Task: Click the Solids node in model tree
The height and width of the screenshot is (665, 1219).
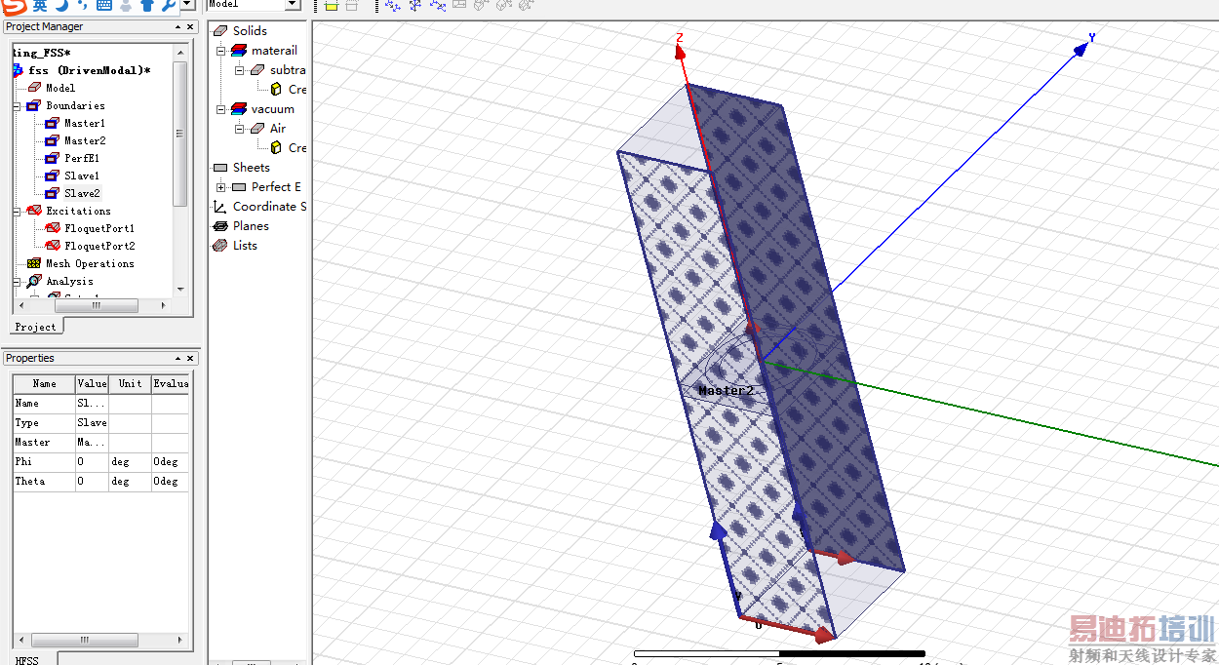Action: [x=250, y=31]
